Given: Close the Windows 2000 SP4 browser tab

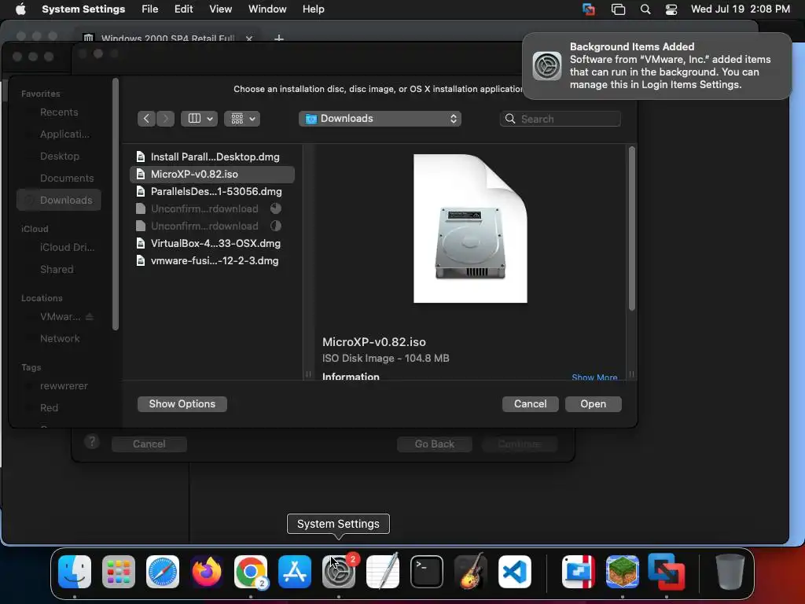Looking at the screenshot, I should pyautogui.click(x=249, y=39).
